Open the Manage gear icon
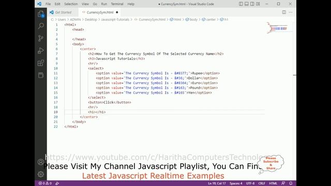This screenshot has height=186, width=331. coord(41,174)
